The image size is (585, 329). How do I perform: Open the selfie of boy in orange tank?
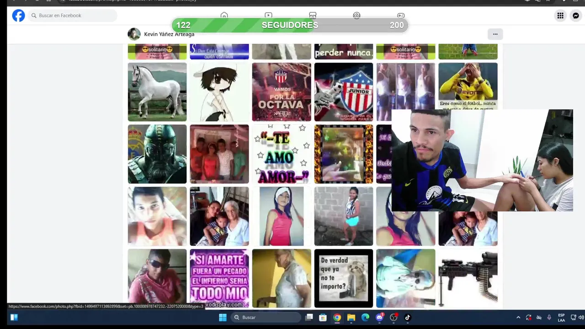pyautogui.click(x=157, y=216)
